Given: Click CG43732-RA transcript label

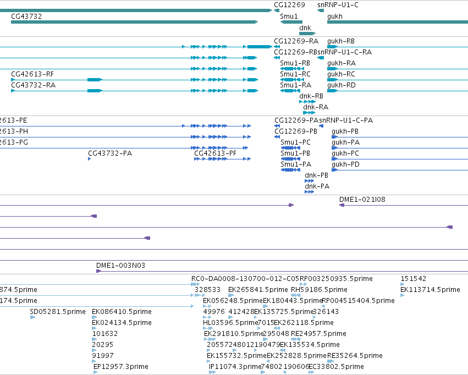Looking at the screenshot, I should click(x=33, y=85).
